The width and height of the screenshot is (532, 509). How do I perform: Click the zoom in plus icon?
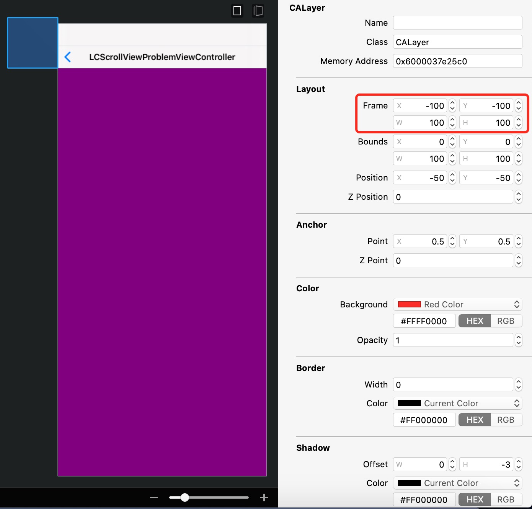[x=264, y=498]
